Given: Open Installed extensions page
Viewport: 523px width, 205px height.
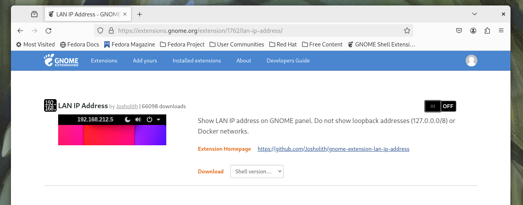Looking at the screenshot, I should pos(197,61).
